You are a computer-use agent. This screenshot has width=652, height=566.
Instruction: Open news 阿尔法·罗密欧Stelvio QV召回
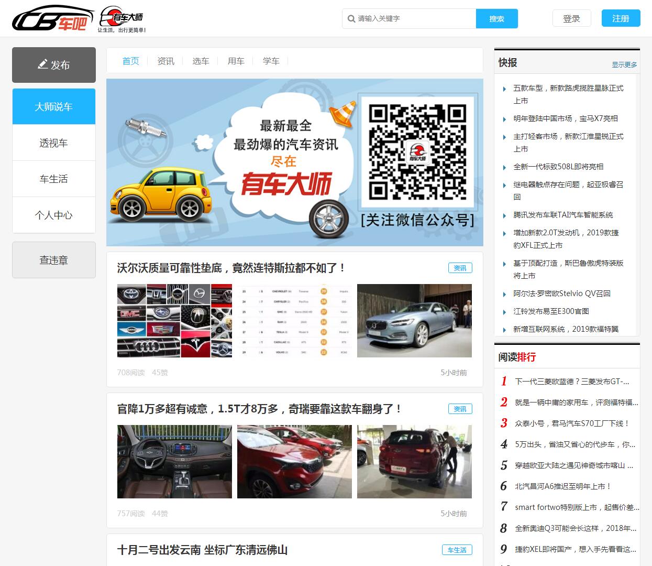click(x=562, y=293)
